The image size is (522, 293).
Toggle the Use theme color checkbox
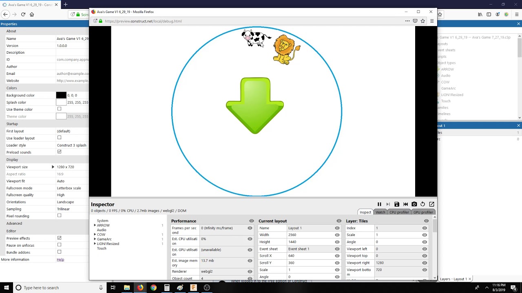(x=59, y=109)
